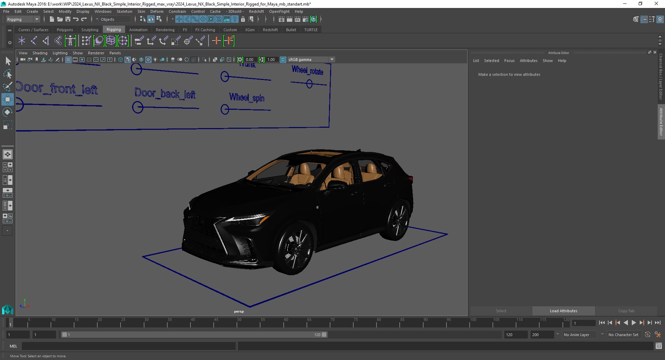Select the Orient Constraint shelf icon
This screenshot has height=360, width=665.
pos(163,41)
